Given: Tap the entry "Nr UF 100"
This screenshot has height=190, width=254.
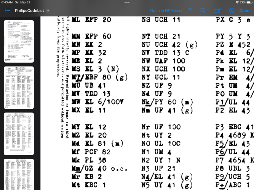Looking at the screenshot, I should pos(161,127).
